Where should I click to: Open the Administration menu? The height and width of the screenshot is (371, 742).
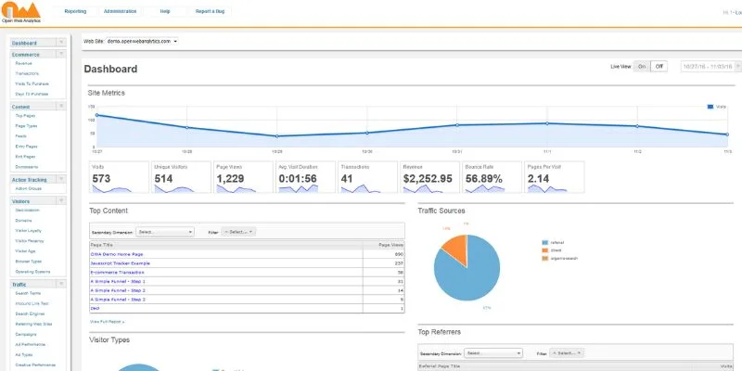coord(121,11)
